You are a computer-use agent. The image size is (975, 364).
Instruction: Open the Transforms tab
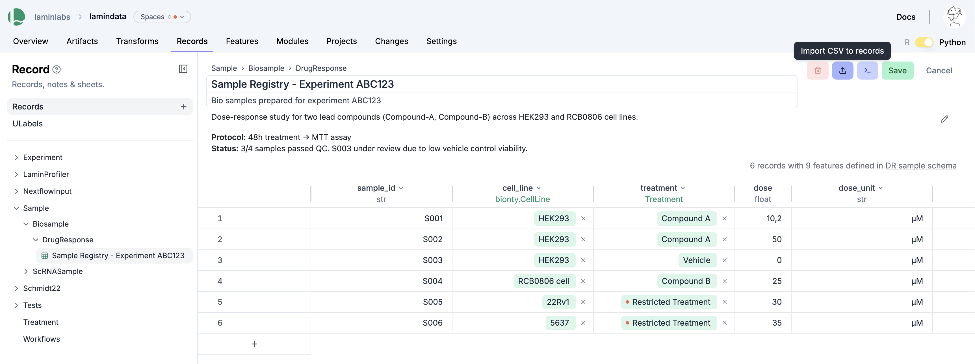(x=137, y=41)
